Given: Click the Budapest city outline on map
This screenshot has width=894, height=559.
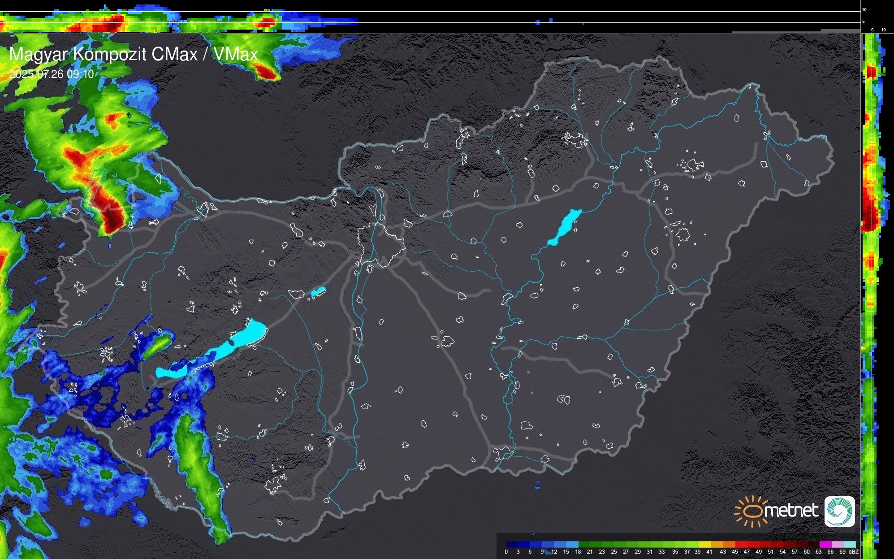Looking at the screenshot, I should click(x=381, y=244).
